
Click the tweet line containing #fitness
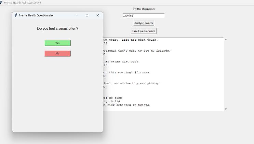(x=126, y=73)
